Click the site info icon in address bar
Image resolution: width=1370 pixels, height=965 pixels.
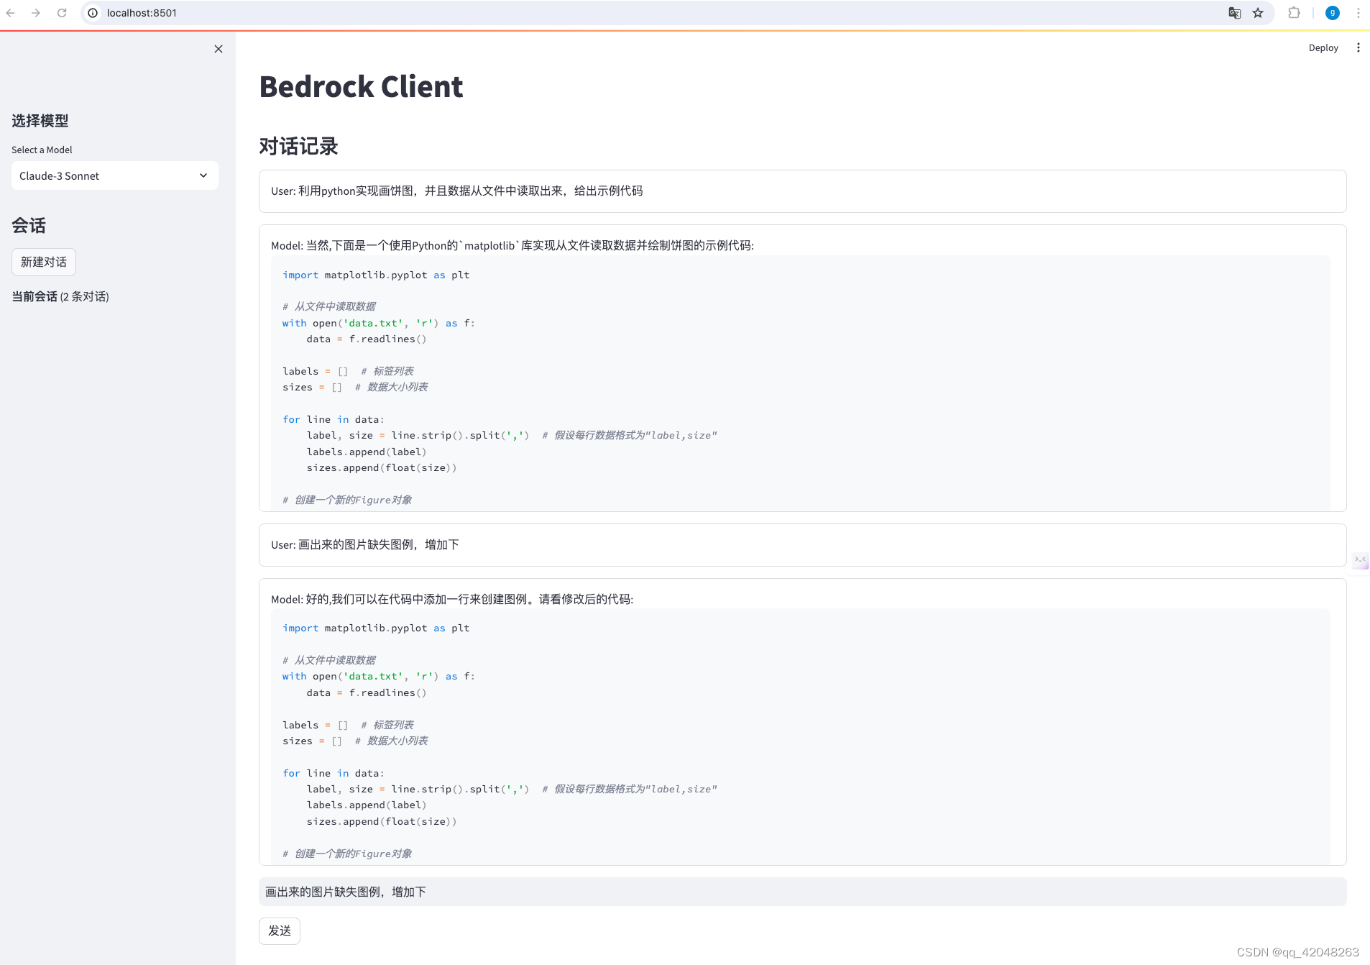(x=93, y=13)
